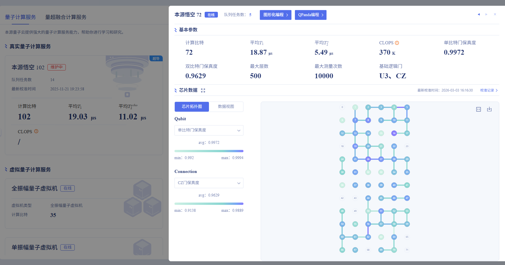Click the CLOPS info icon on 悟空 102 card
The width and height of the screenshot is (505, 265).
tap(36, 131)
